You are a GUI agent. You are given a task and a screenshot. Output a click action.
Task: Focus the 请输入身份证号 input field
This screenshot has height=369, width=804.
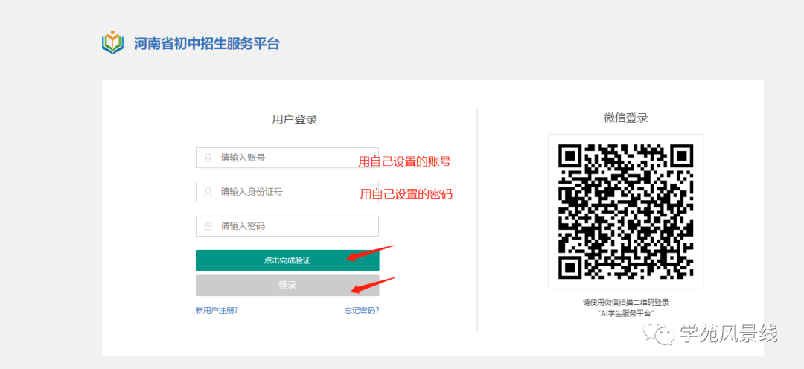287,192
